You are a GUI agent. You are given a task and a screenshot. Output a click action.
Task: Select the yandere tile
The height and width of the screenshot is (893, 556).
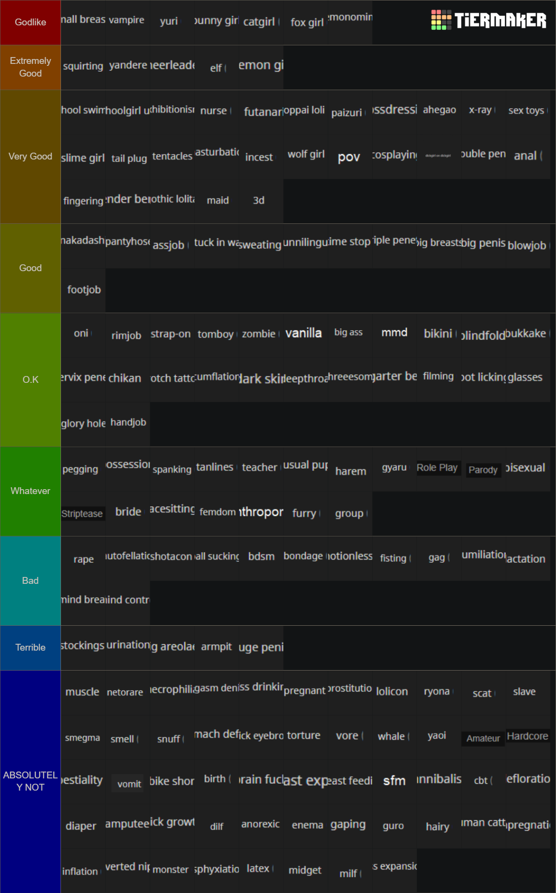pyautogui.click(x=127, y=67)
